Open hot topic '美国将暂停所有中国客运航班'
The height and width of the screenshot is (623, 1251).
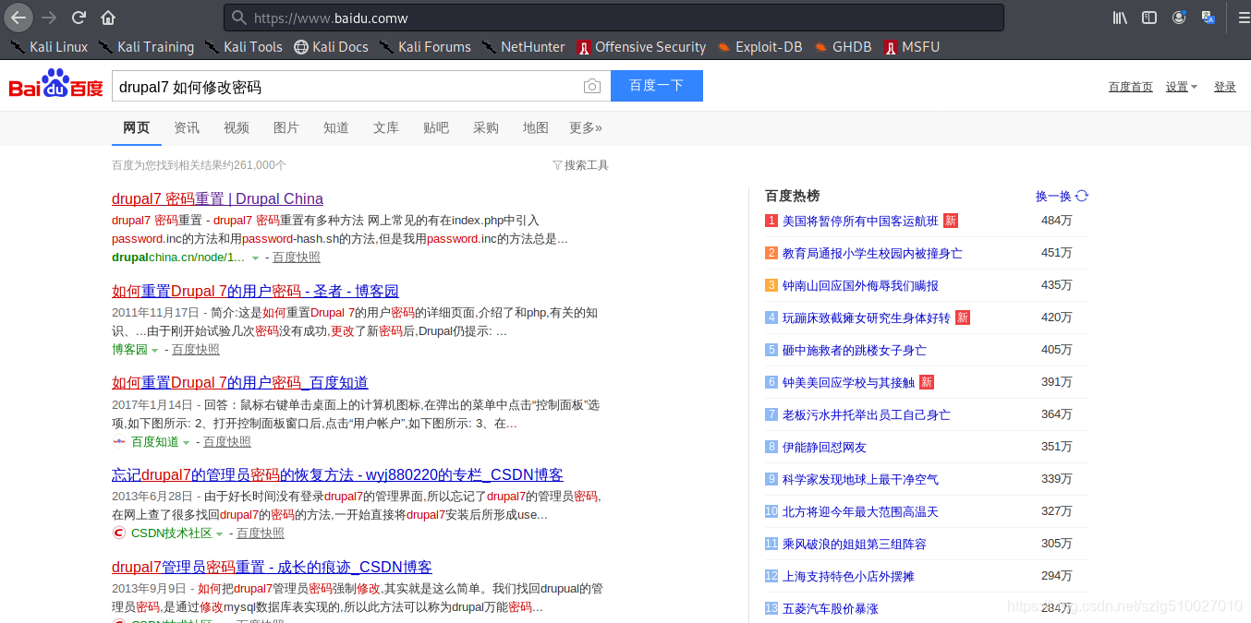[x=860, y=221]
